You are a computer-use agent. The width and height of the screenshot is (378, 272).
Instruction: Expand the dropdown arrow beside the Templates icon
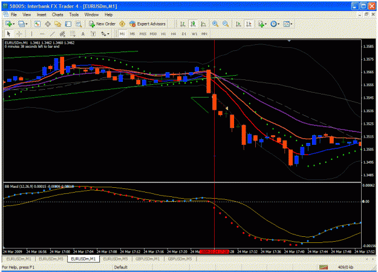click(x=292, y=24)
